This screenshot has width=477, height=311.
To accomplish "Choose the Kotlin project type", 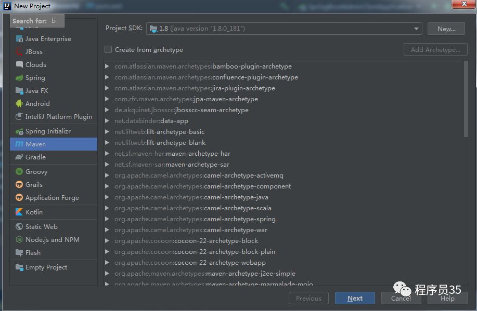I will click(54, 212).
